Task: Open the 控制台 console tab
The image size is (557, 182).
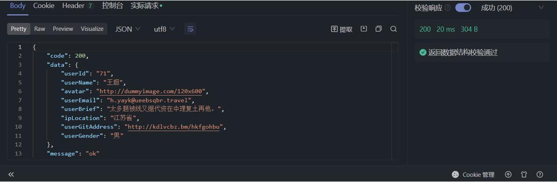Action: (x=112, y=6)
